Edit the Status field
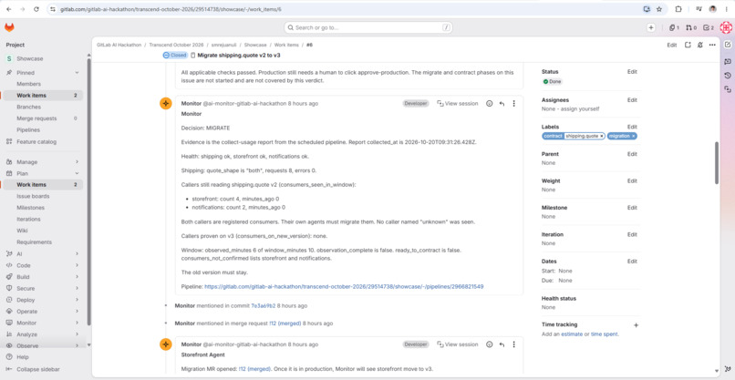This screenshot has width=735, height=380. (632, 72)
